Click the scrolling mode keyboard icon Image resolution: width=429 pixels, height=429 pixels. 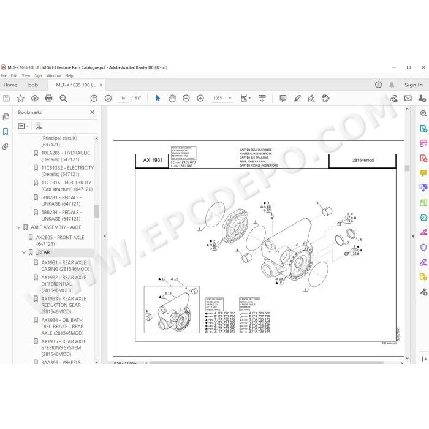(x=262, y=98)
